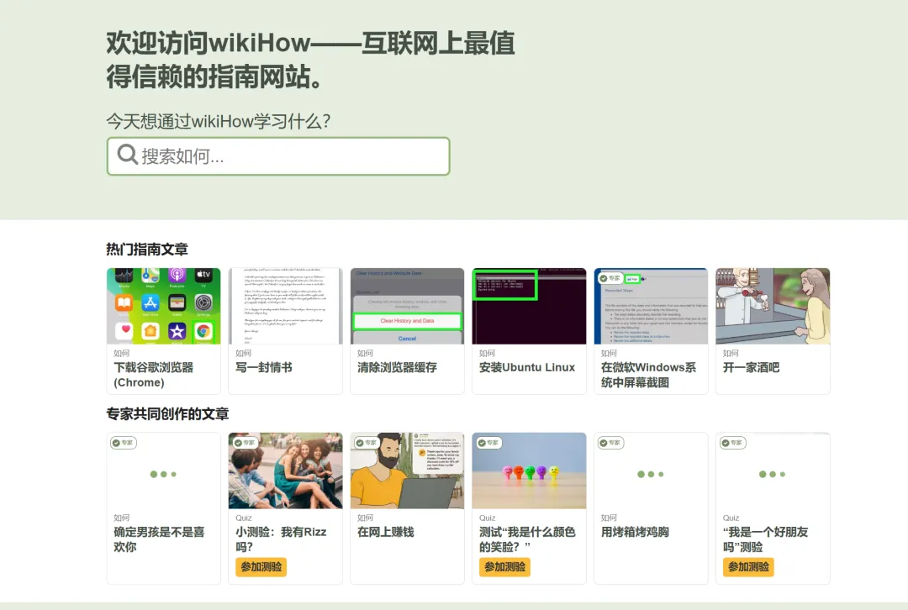908x610 pixels.
Task: Click expert badge on Windows屏幕截图 thumbnail
Action: point(610,278)
